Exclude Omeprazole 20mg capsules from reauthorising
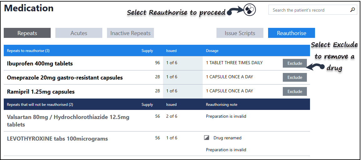 295,77
